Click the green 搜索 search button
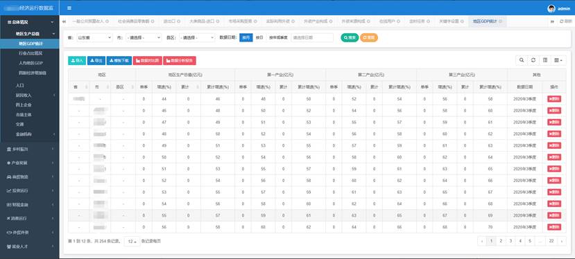 [x=350, y=37]
